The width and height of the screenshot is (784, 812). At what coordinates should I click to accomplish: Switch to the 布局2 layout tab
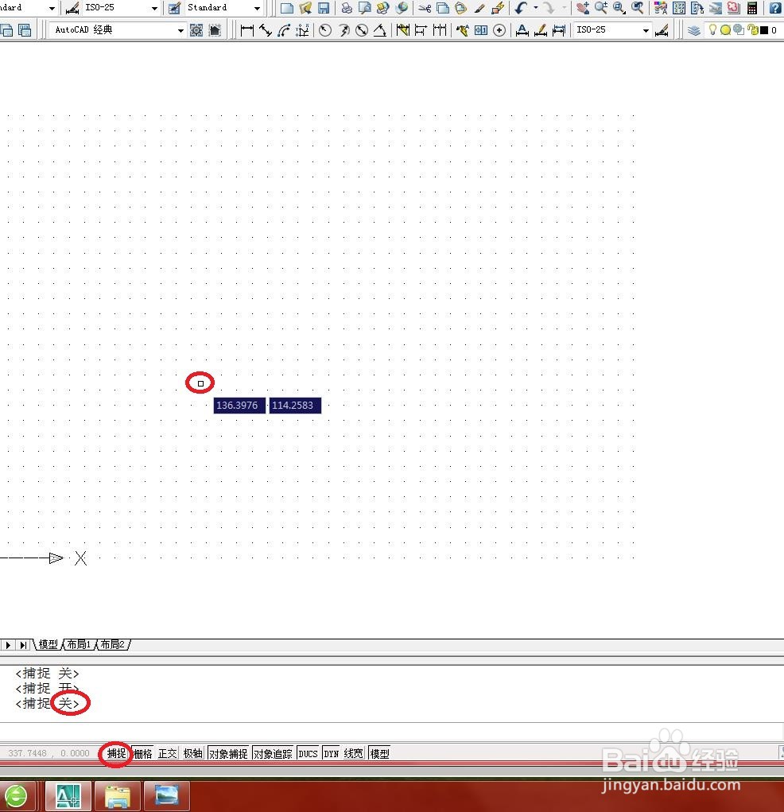tap(113, 644)
